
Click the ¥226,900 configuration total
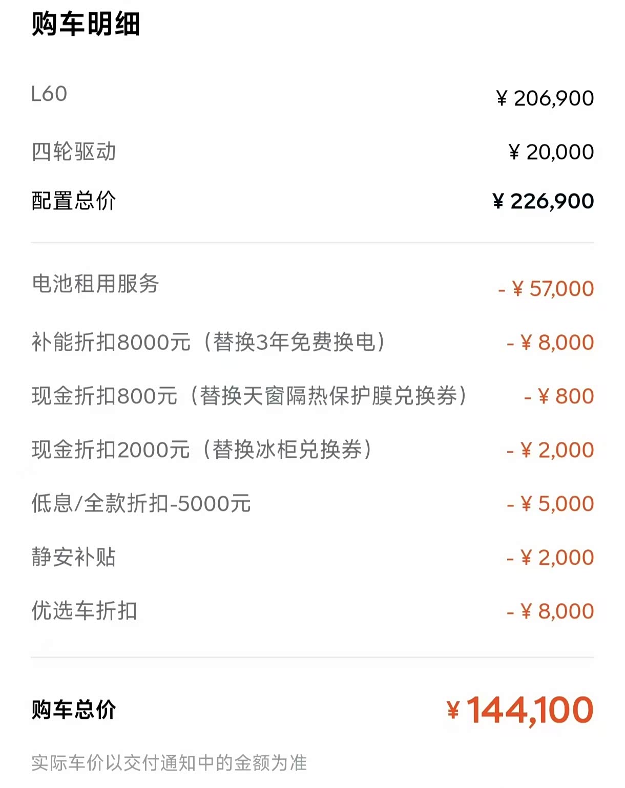(x=543, y=201)
